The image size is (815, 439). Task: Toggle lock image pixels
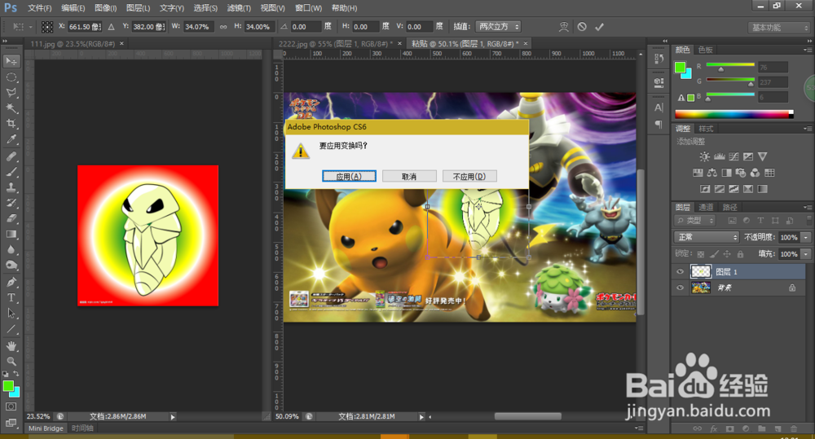tap(714, 254)
